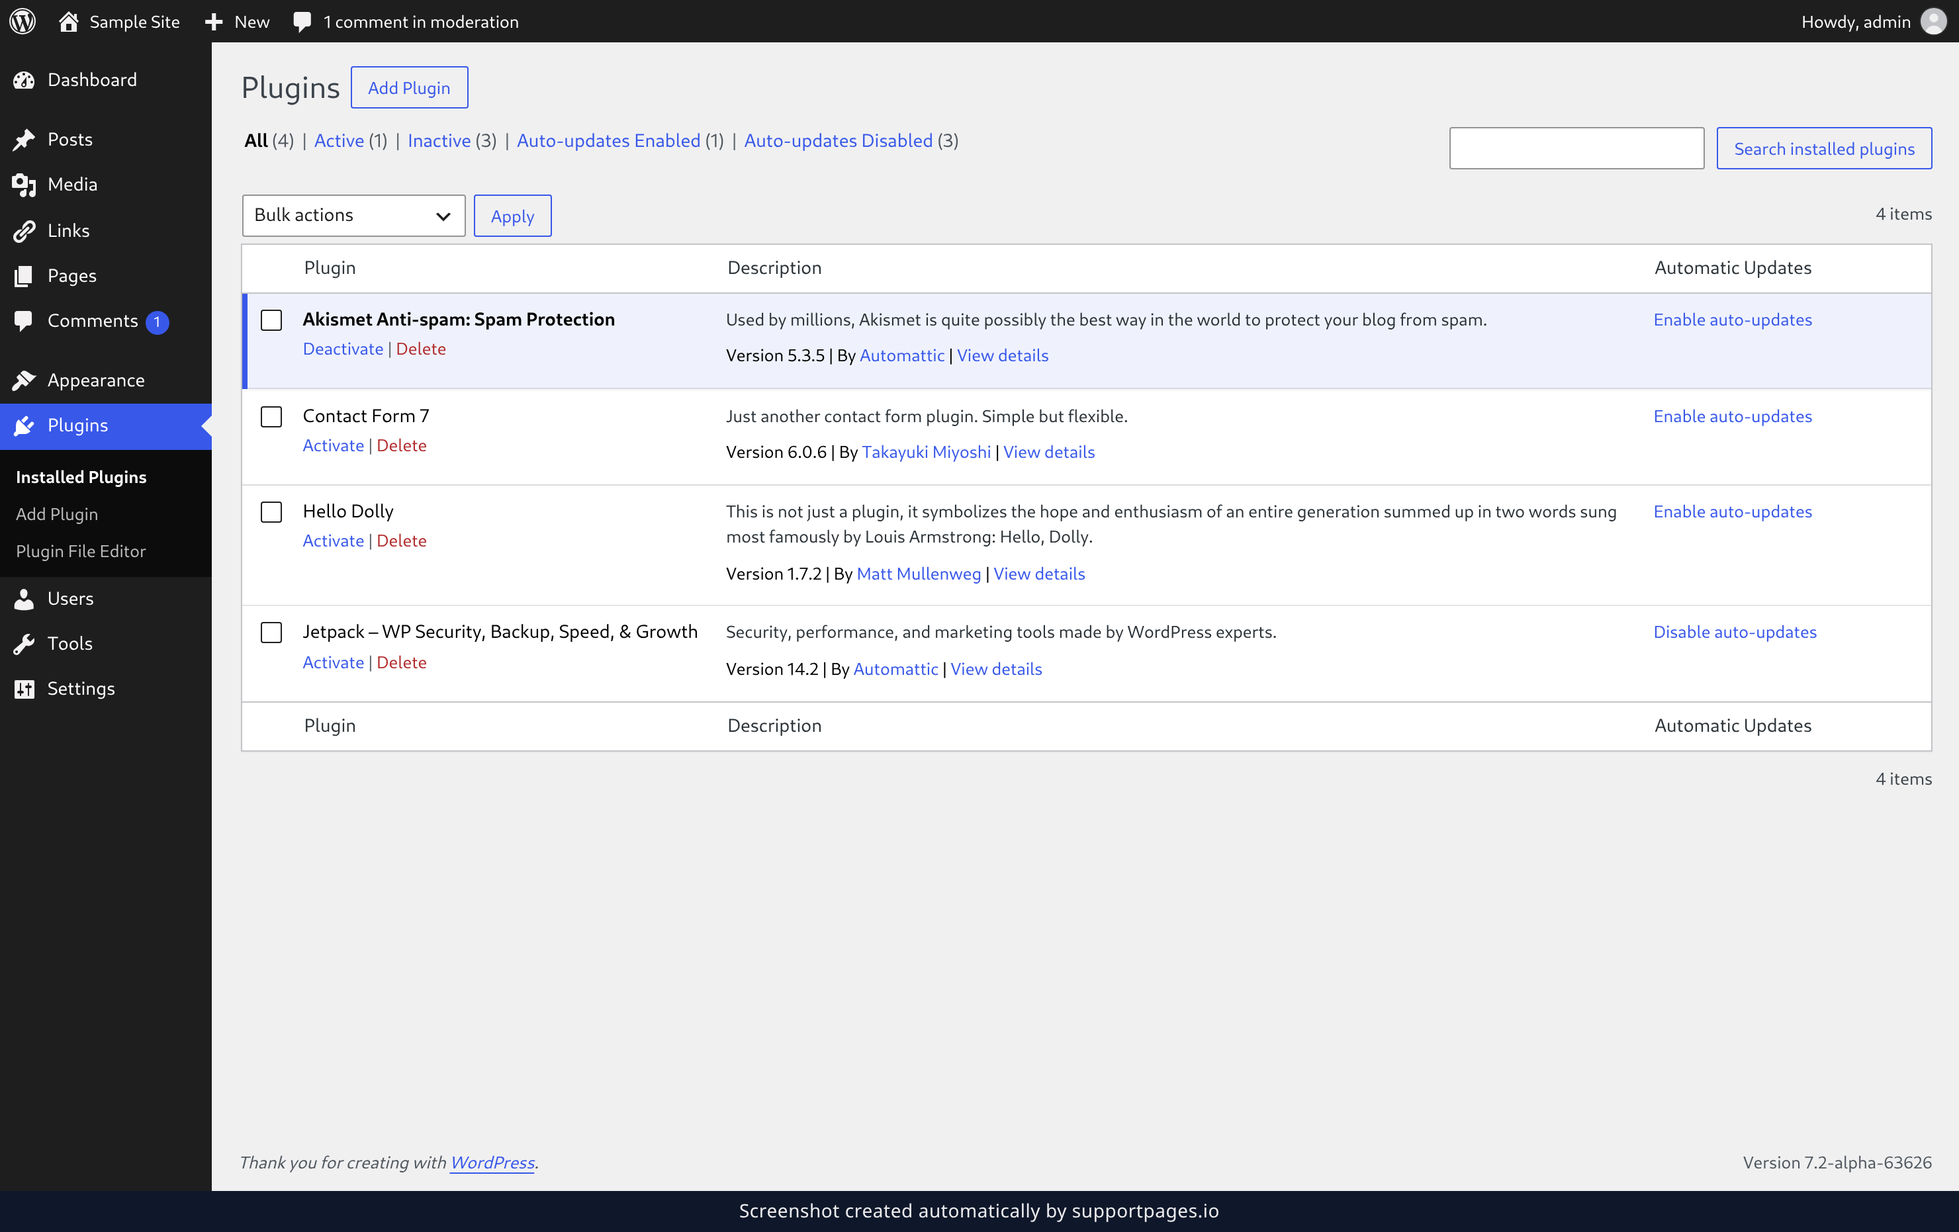Focus the plugin search input field
Screen dimensions: 1959x1232
(x=1576, y=148)
